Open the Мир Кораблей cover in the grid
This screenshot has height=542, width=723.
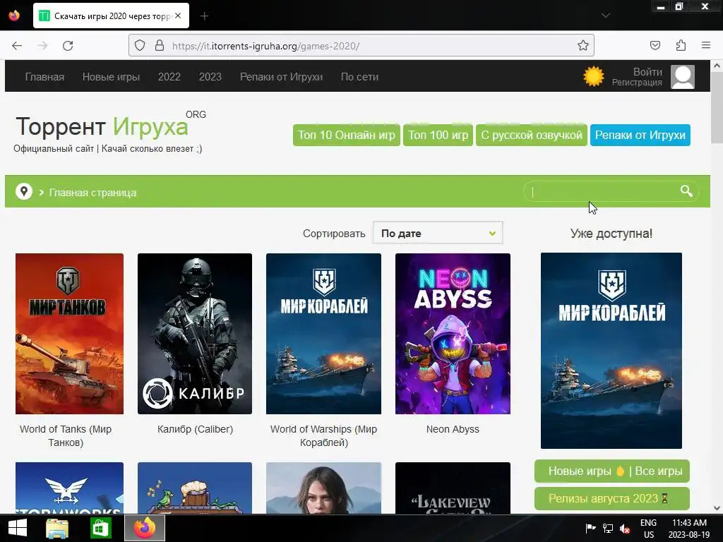tap(323, 334)
